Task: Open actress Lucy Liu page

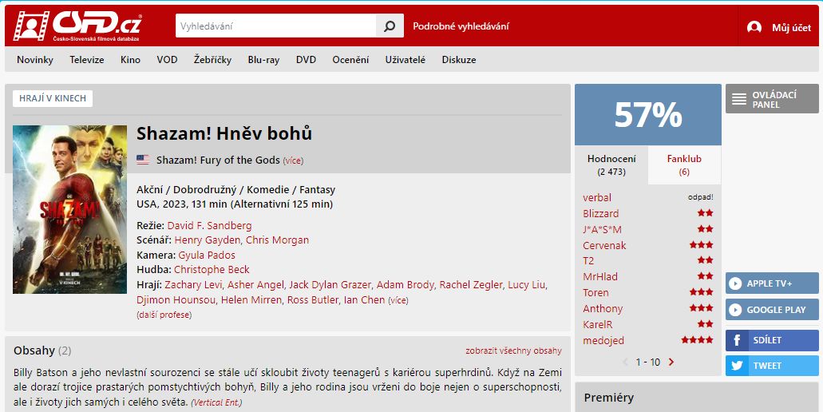Action: click(x=526, y=285)
